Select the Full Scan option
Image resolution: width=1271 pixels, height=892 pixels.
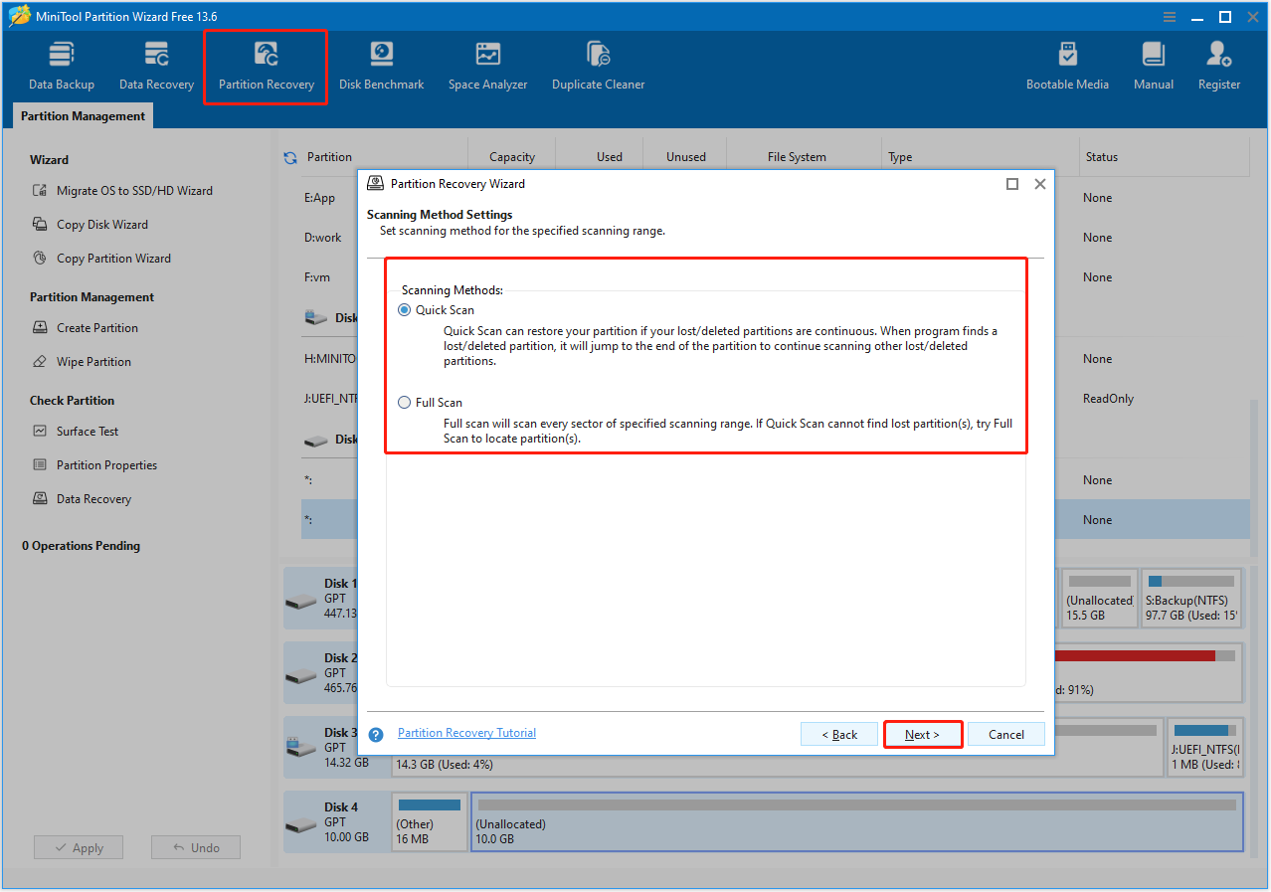(x=405, y=402)
